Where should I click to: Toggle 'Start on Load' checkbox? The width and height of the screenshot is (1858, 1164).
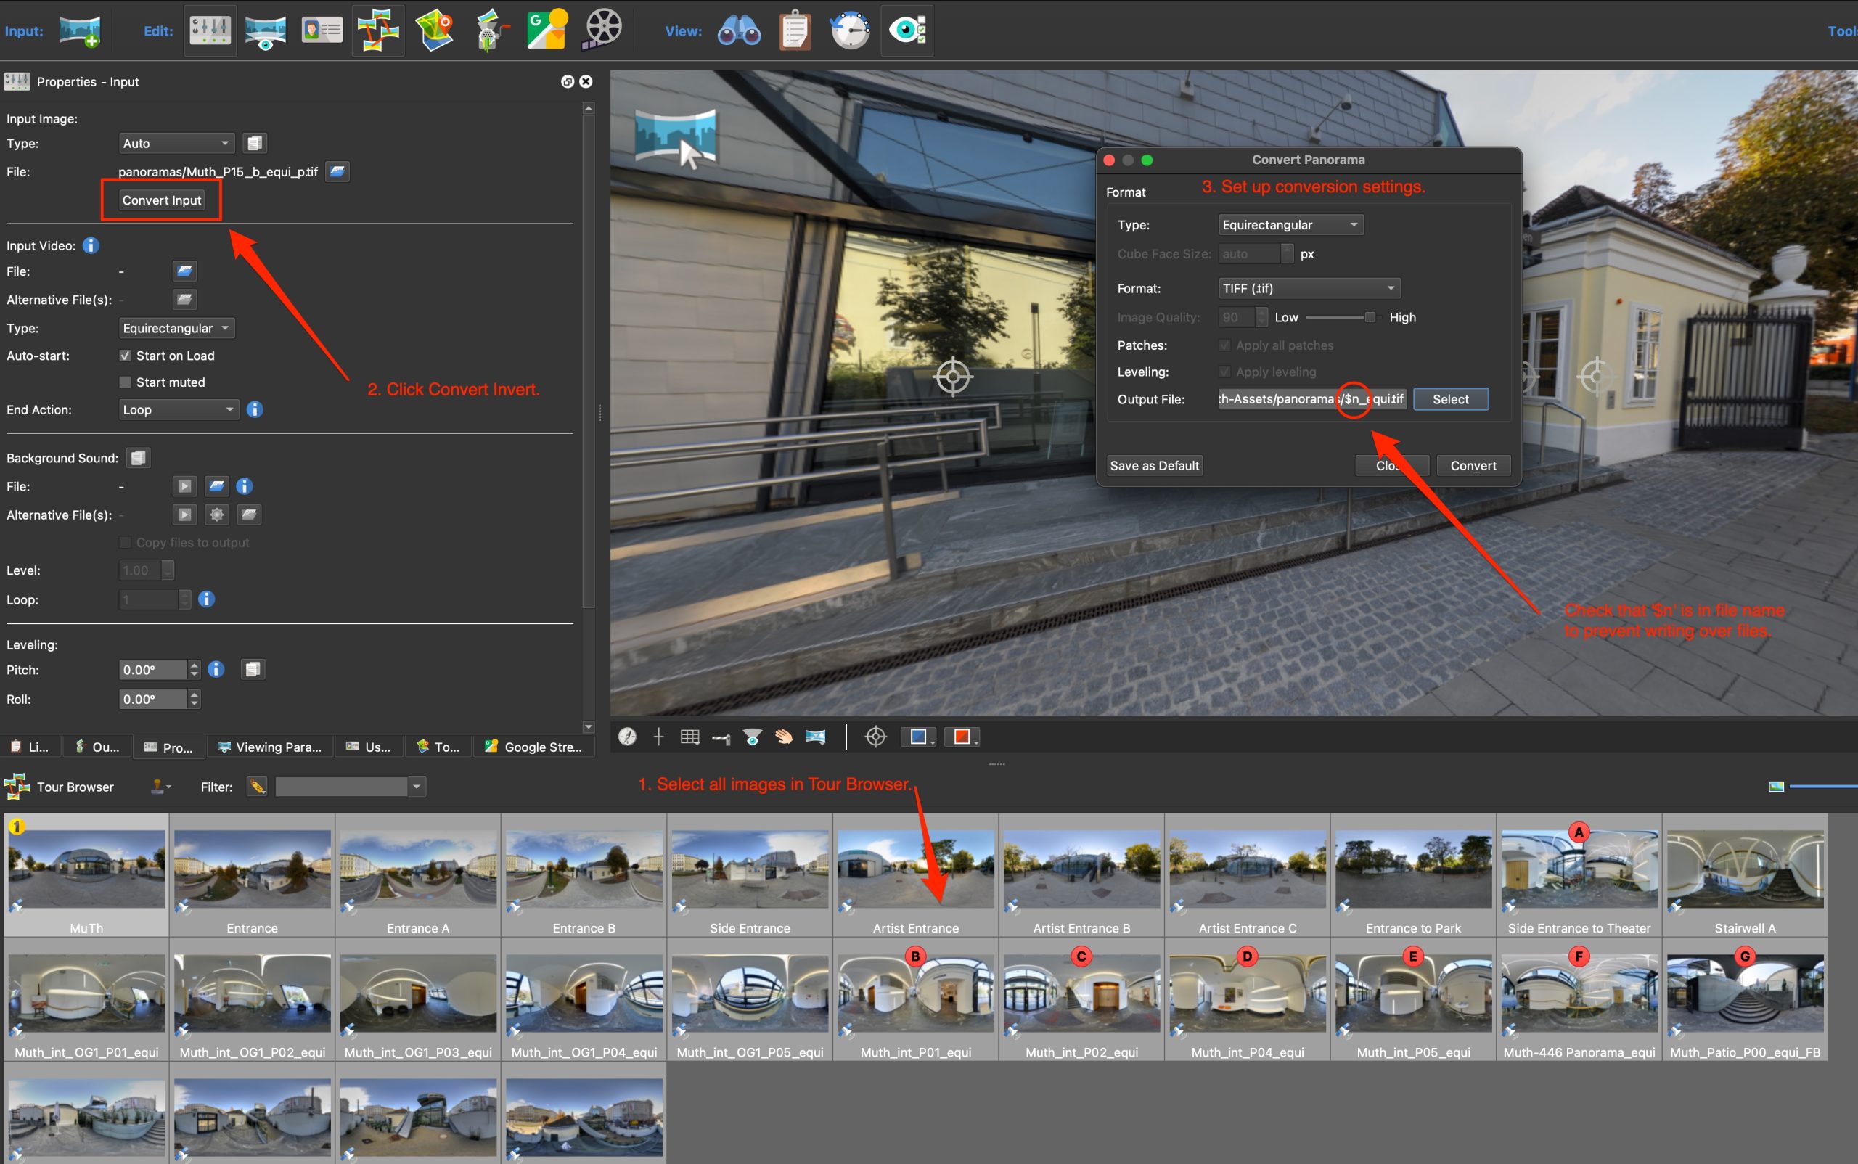coord(126,356)
